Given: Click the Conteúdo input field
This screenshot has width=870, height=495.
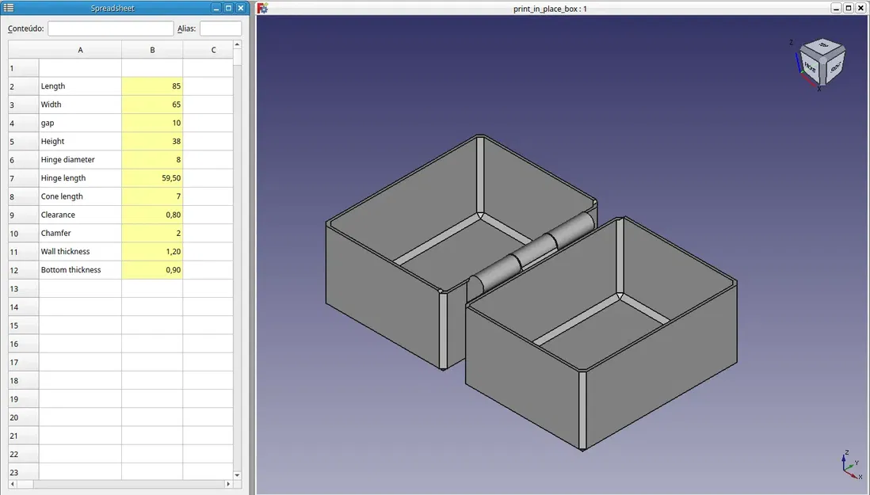Looking at the screenshot, I should 110,29.
